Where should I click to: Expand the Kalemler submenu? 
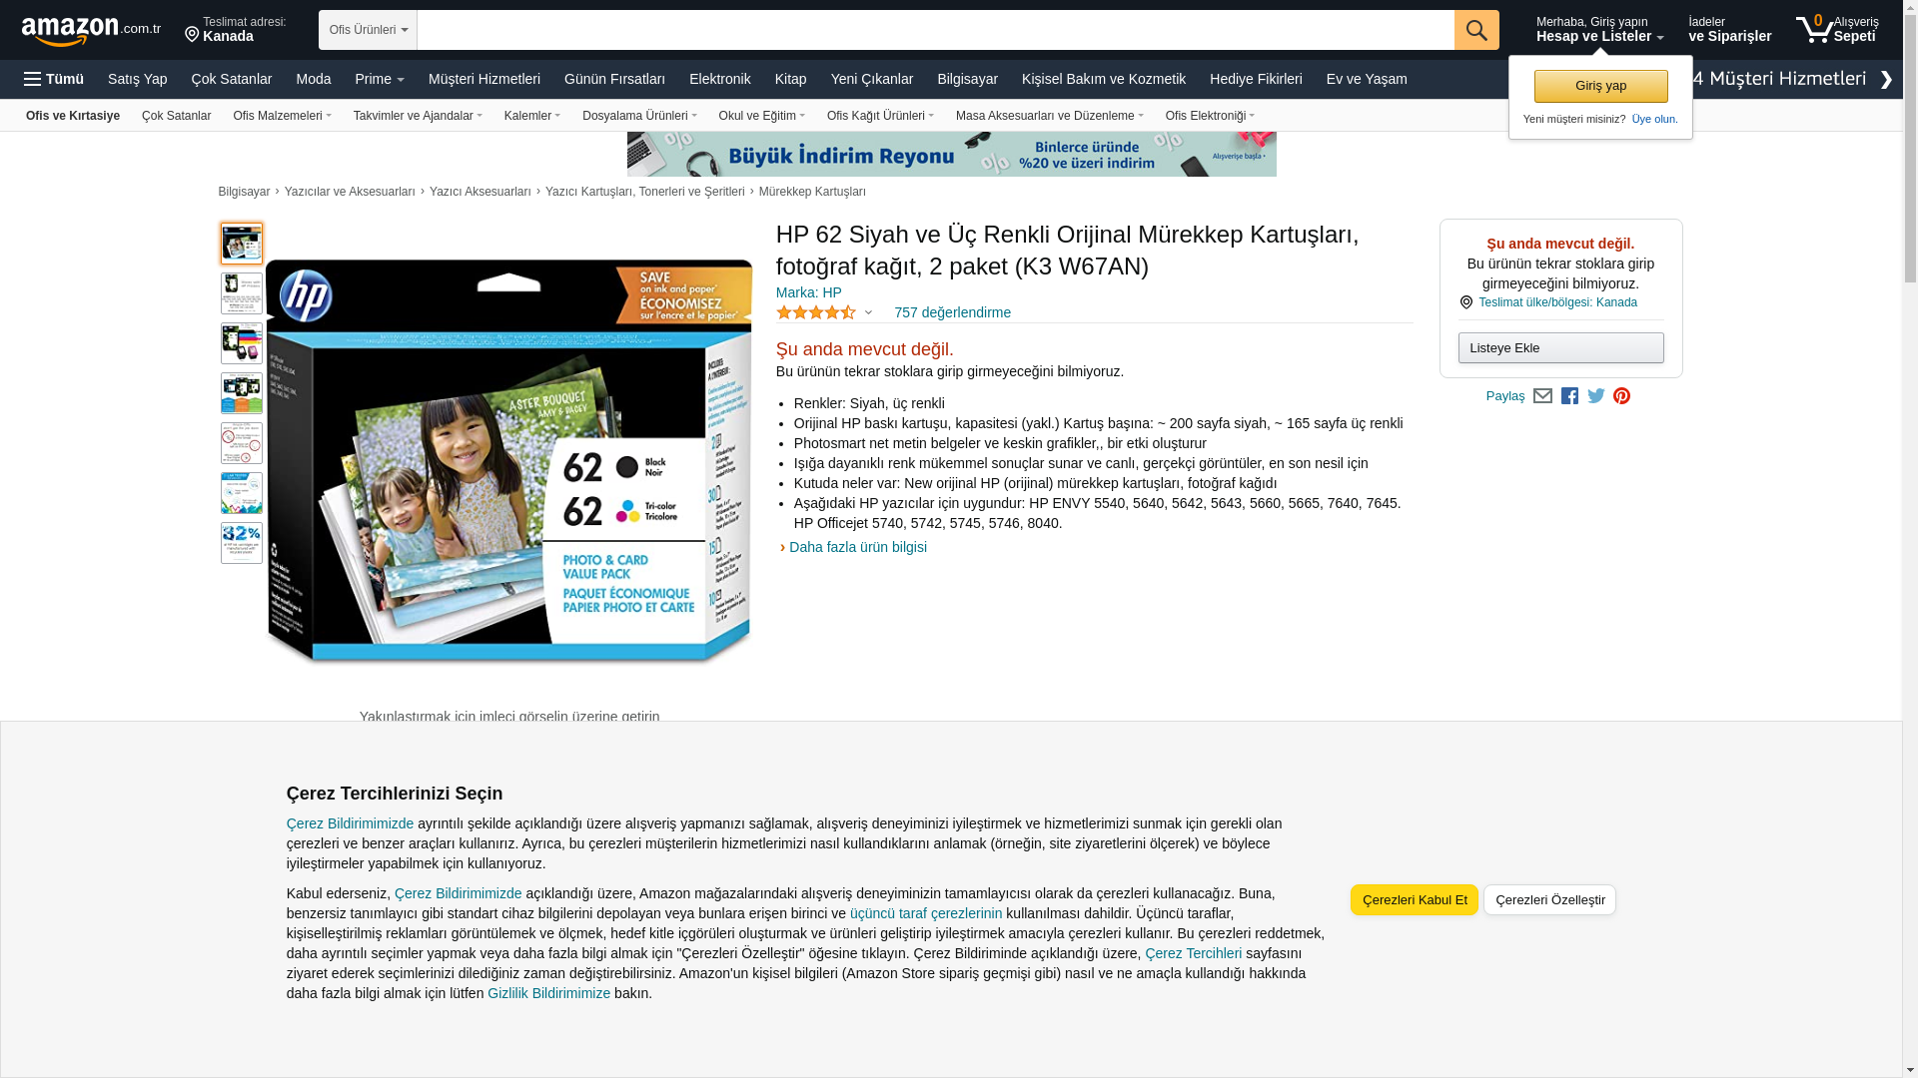click(531, 116)
